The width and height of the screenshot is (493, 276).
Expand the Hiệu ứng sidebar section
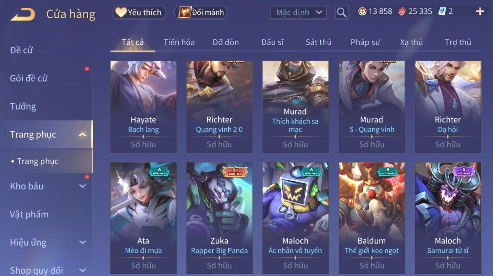tap(82, 242)
